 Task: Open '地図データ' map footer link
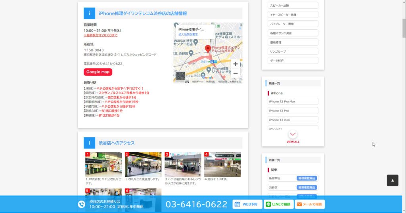(197, 82)
